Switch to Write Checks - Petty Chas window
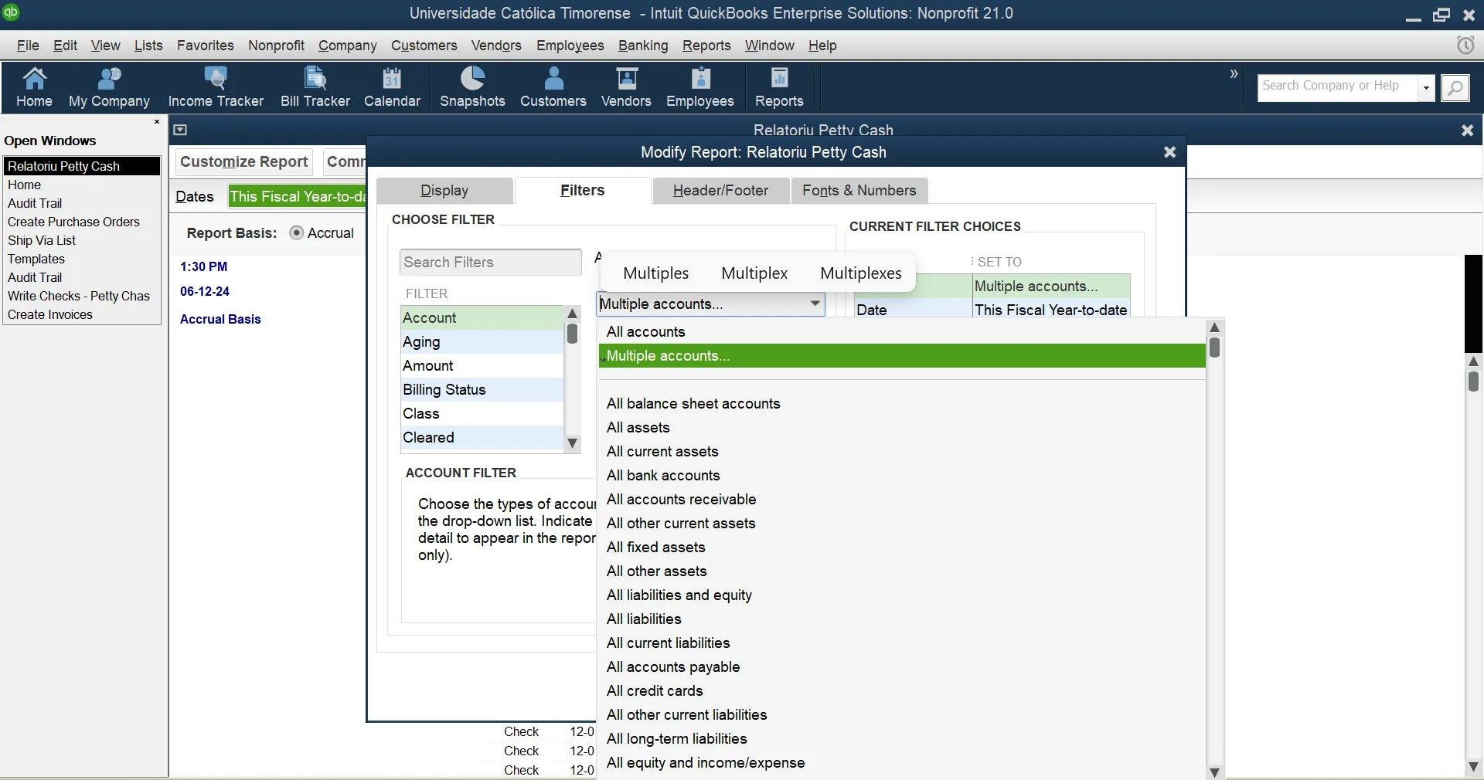This screenshot has width=1484, height=780. pos(81,296)
